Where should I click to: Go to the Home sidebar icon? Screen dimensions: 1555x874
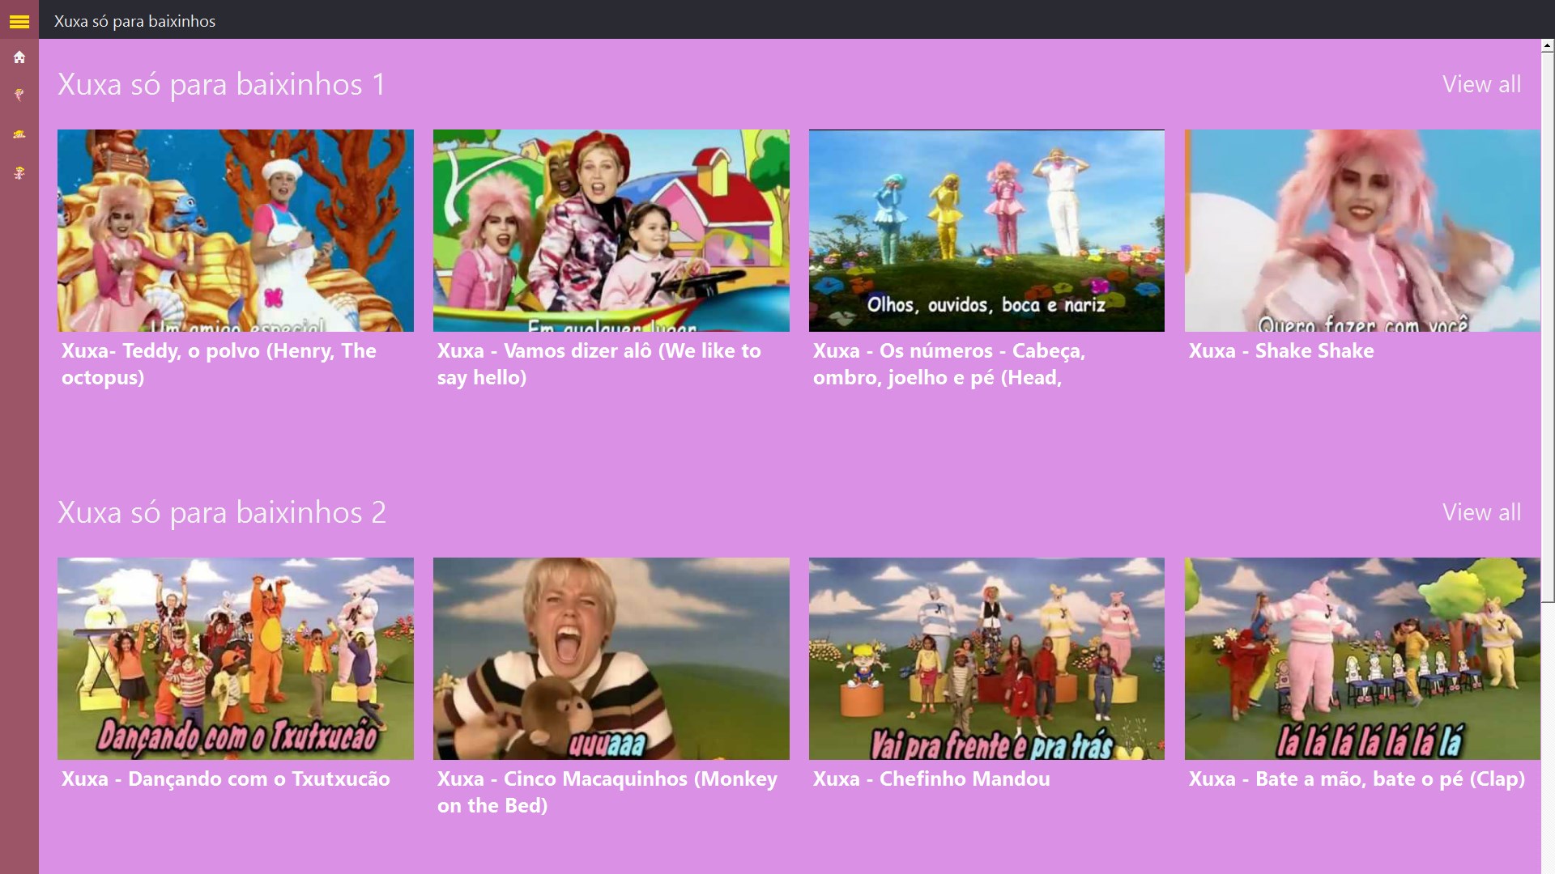pyautogui.click(x=19, y=57)
